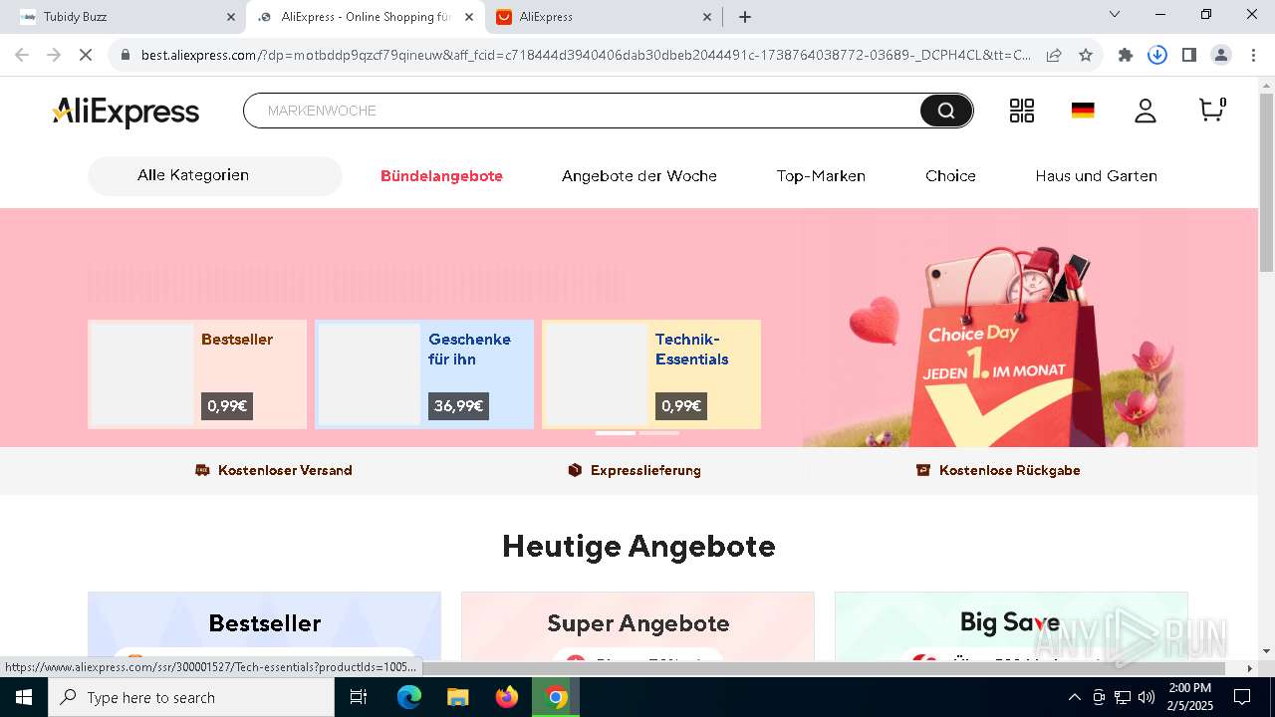Select the first banner carousel indicator
Screen dimensions: 1275x717
(615, 433)
